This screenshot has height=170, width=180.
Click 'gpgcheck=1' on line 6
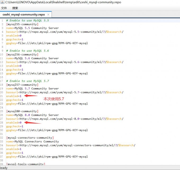coord(15,39)
